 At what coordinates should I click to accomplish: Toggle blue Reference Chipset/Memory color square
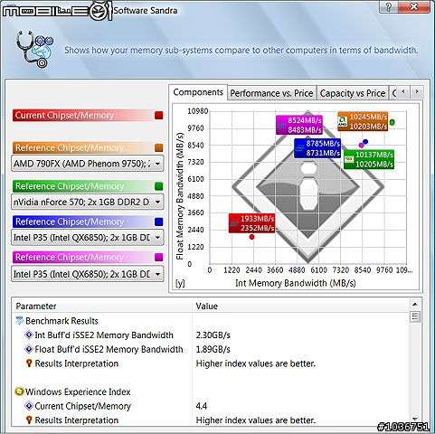pyautogui.click(x=158, y=222)
